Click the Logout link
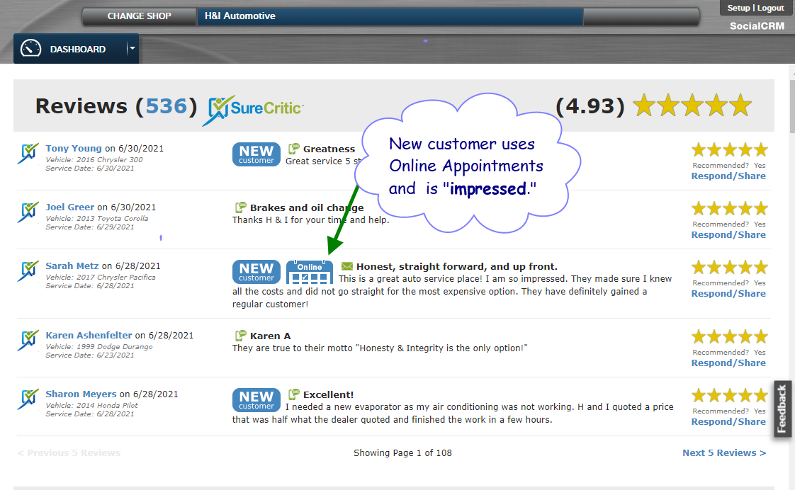This screenshot has height=490, width=795. coord(770,8)
